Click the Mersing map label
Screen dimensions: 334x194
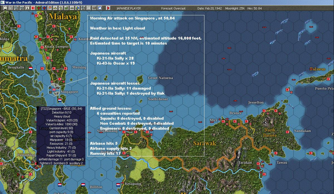79,67
